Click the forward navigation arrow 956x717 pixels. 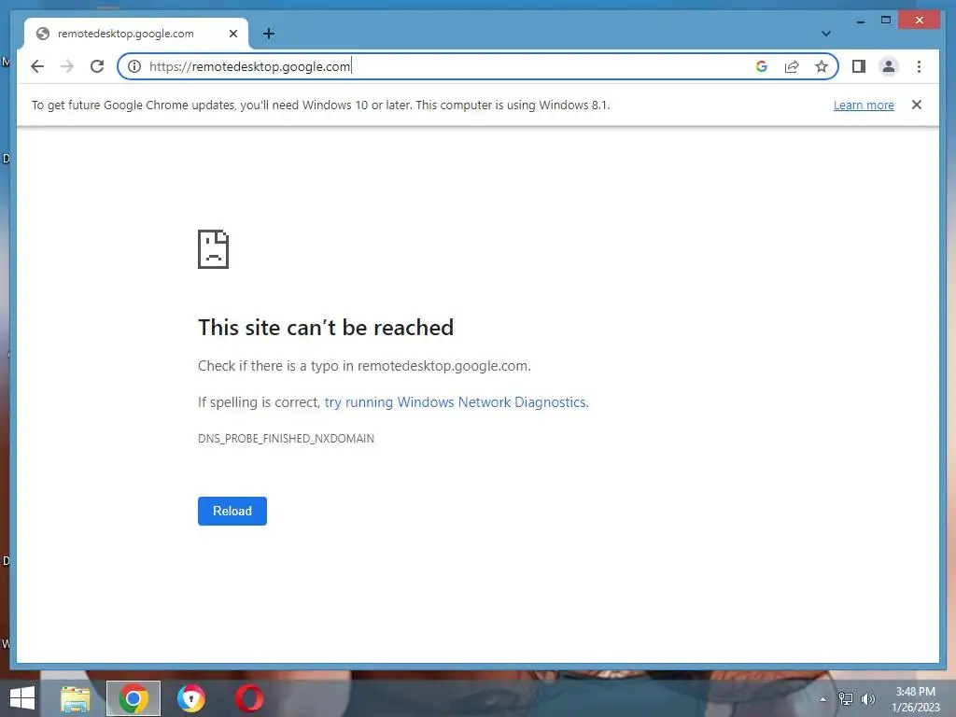point(67,66)
